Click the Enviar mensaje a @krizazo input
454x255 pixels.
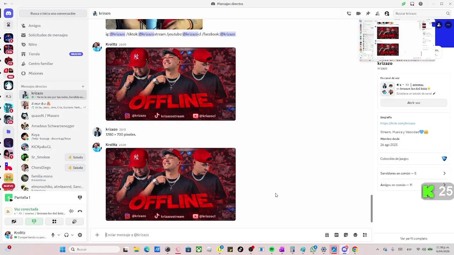click(213, 235)
